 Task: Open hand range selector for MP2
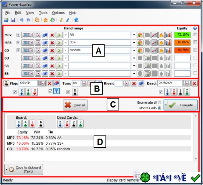pos(28,35)
